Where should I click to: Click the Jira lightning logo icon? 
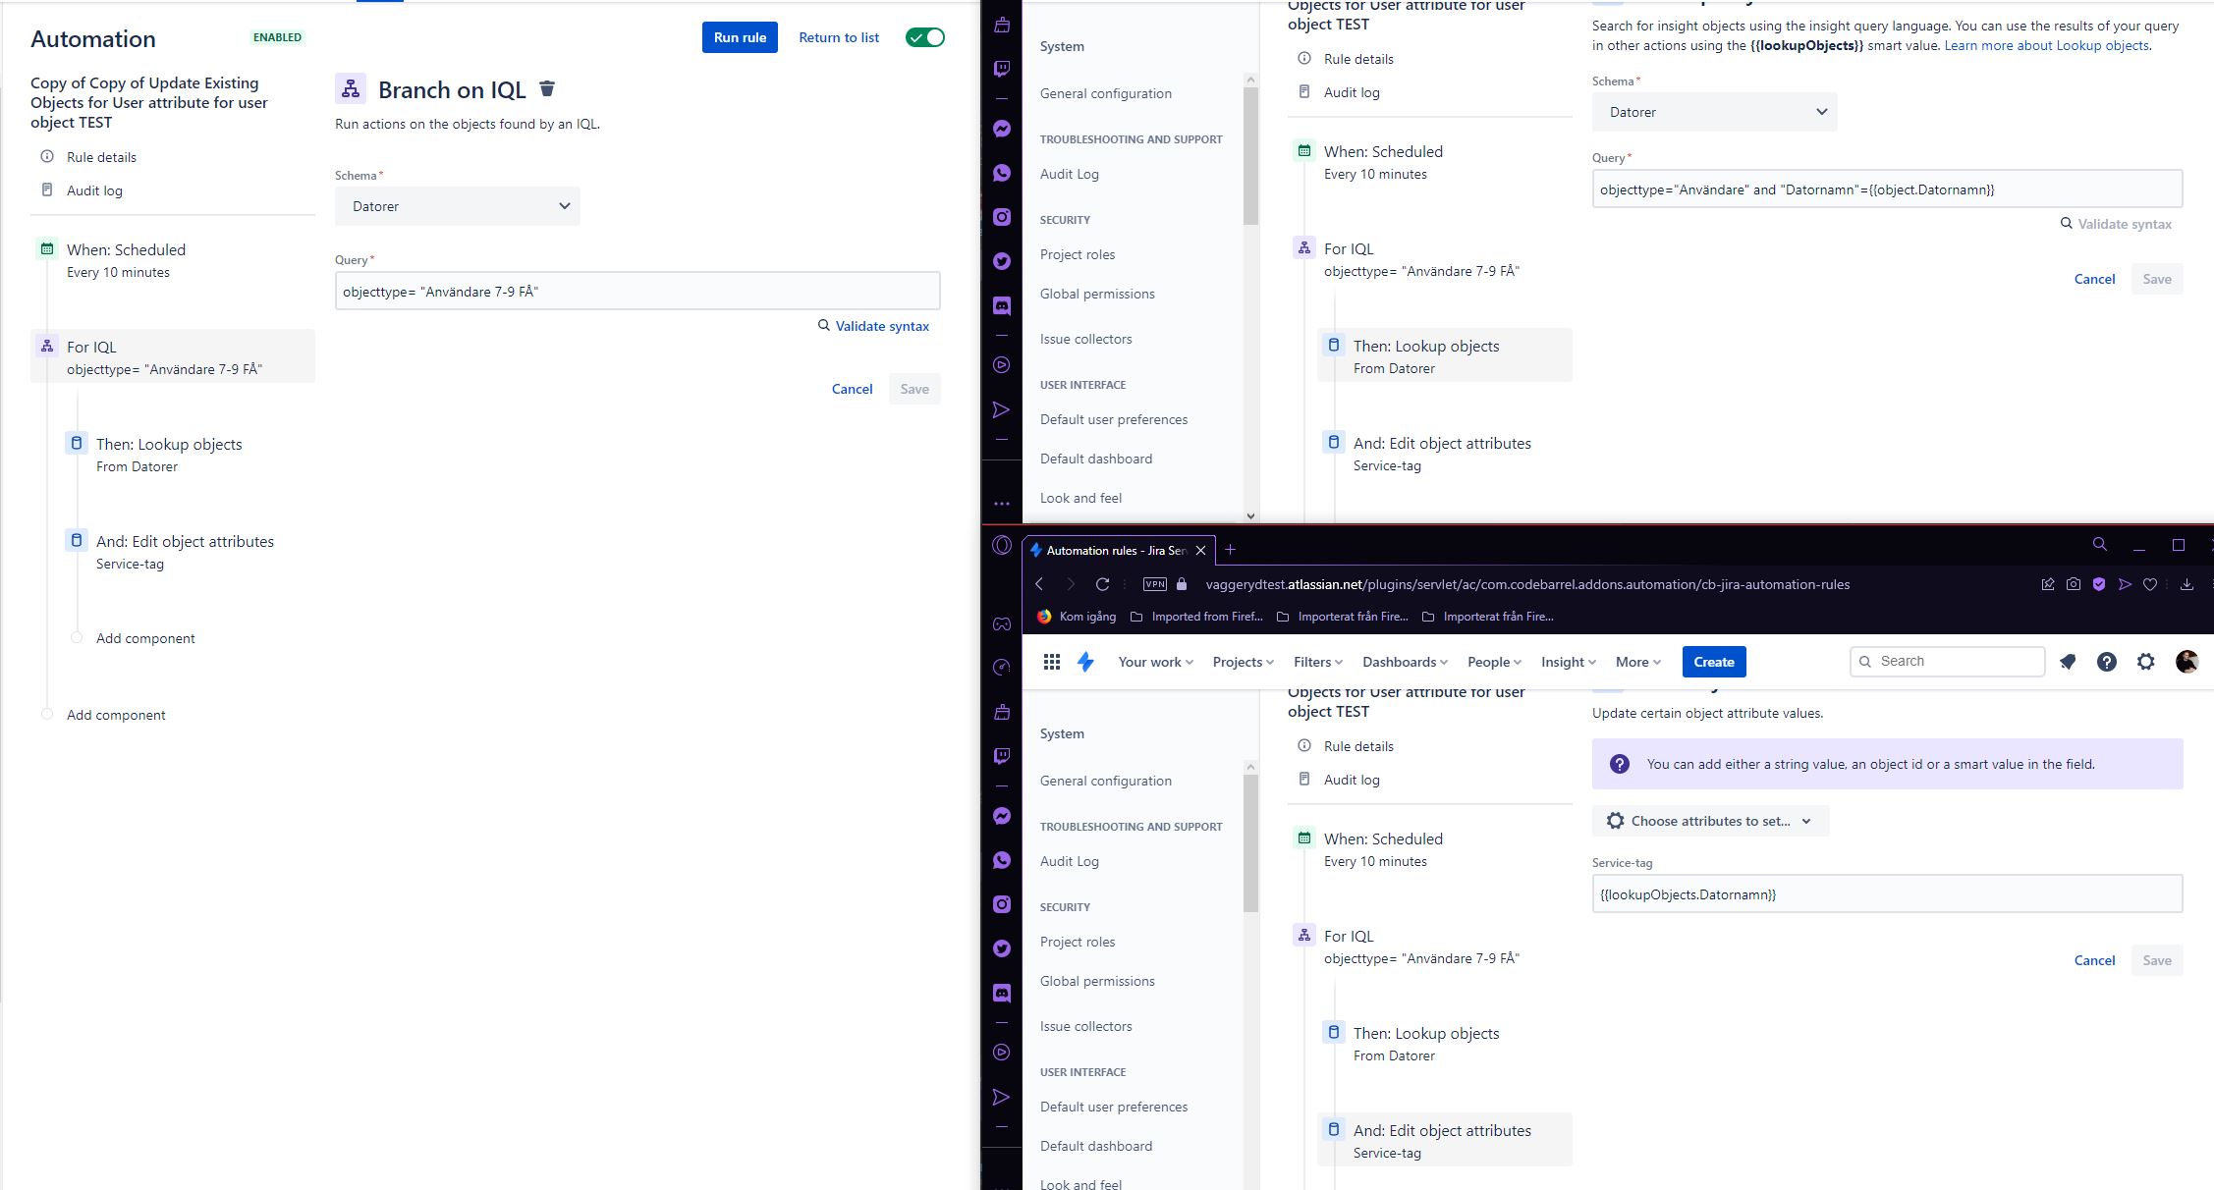pyautogui.click(x=1085, y=662)
